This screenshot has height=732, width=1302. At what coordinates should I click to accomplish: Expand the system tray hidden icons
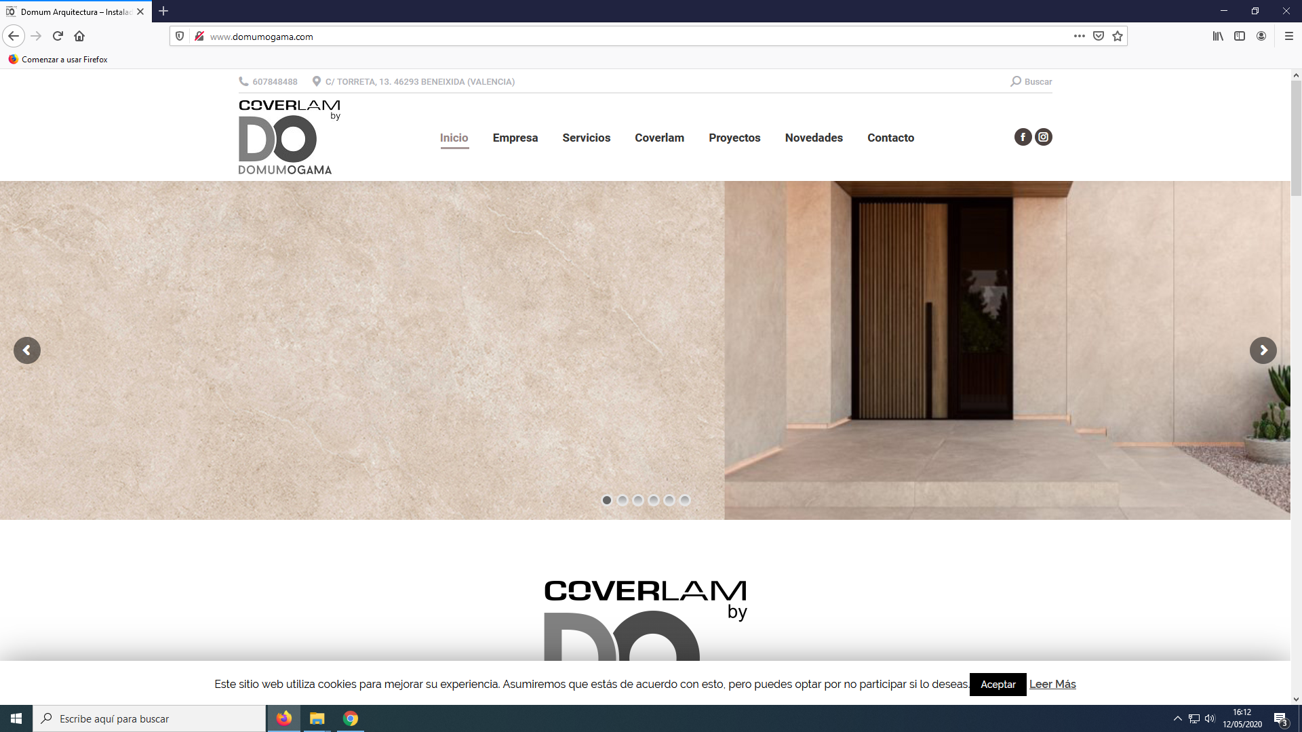(x=1178, y=718)
